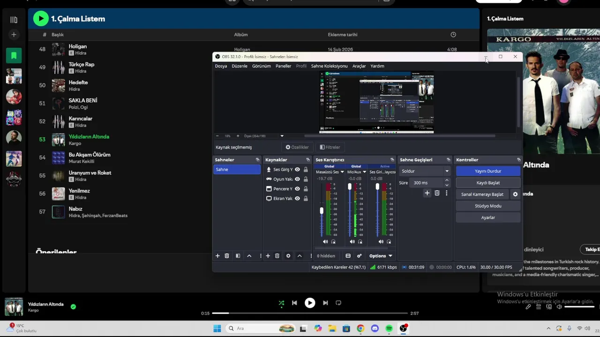Image resolution: width=600 pixels, height=337 pixels.
Task: Open mixer Options dropdown
Action: click(x=381, y=256)
